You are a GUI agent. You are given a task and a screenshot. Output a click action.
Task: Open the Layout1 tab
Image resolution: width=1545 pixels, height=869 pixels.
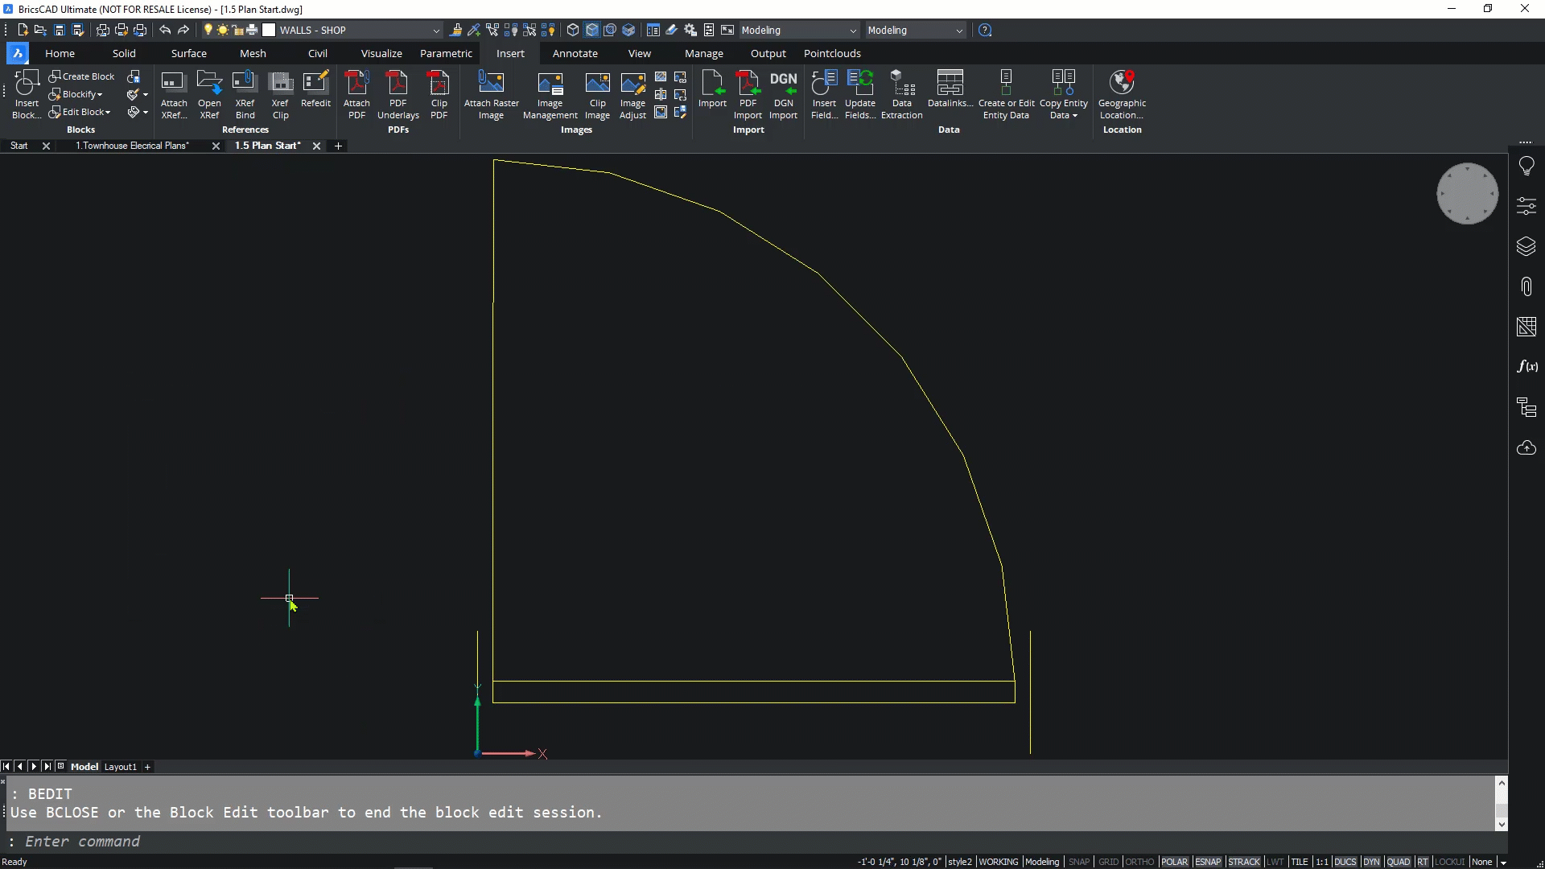click(121, 767)
